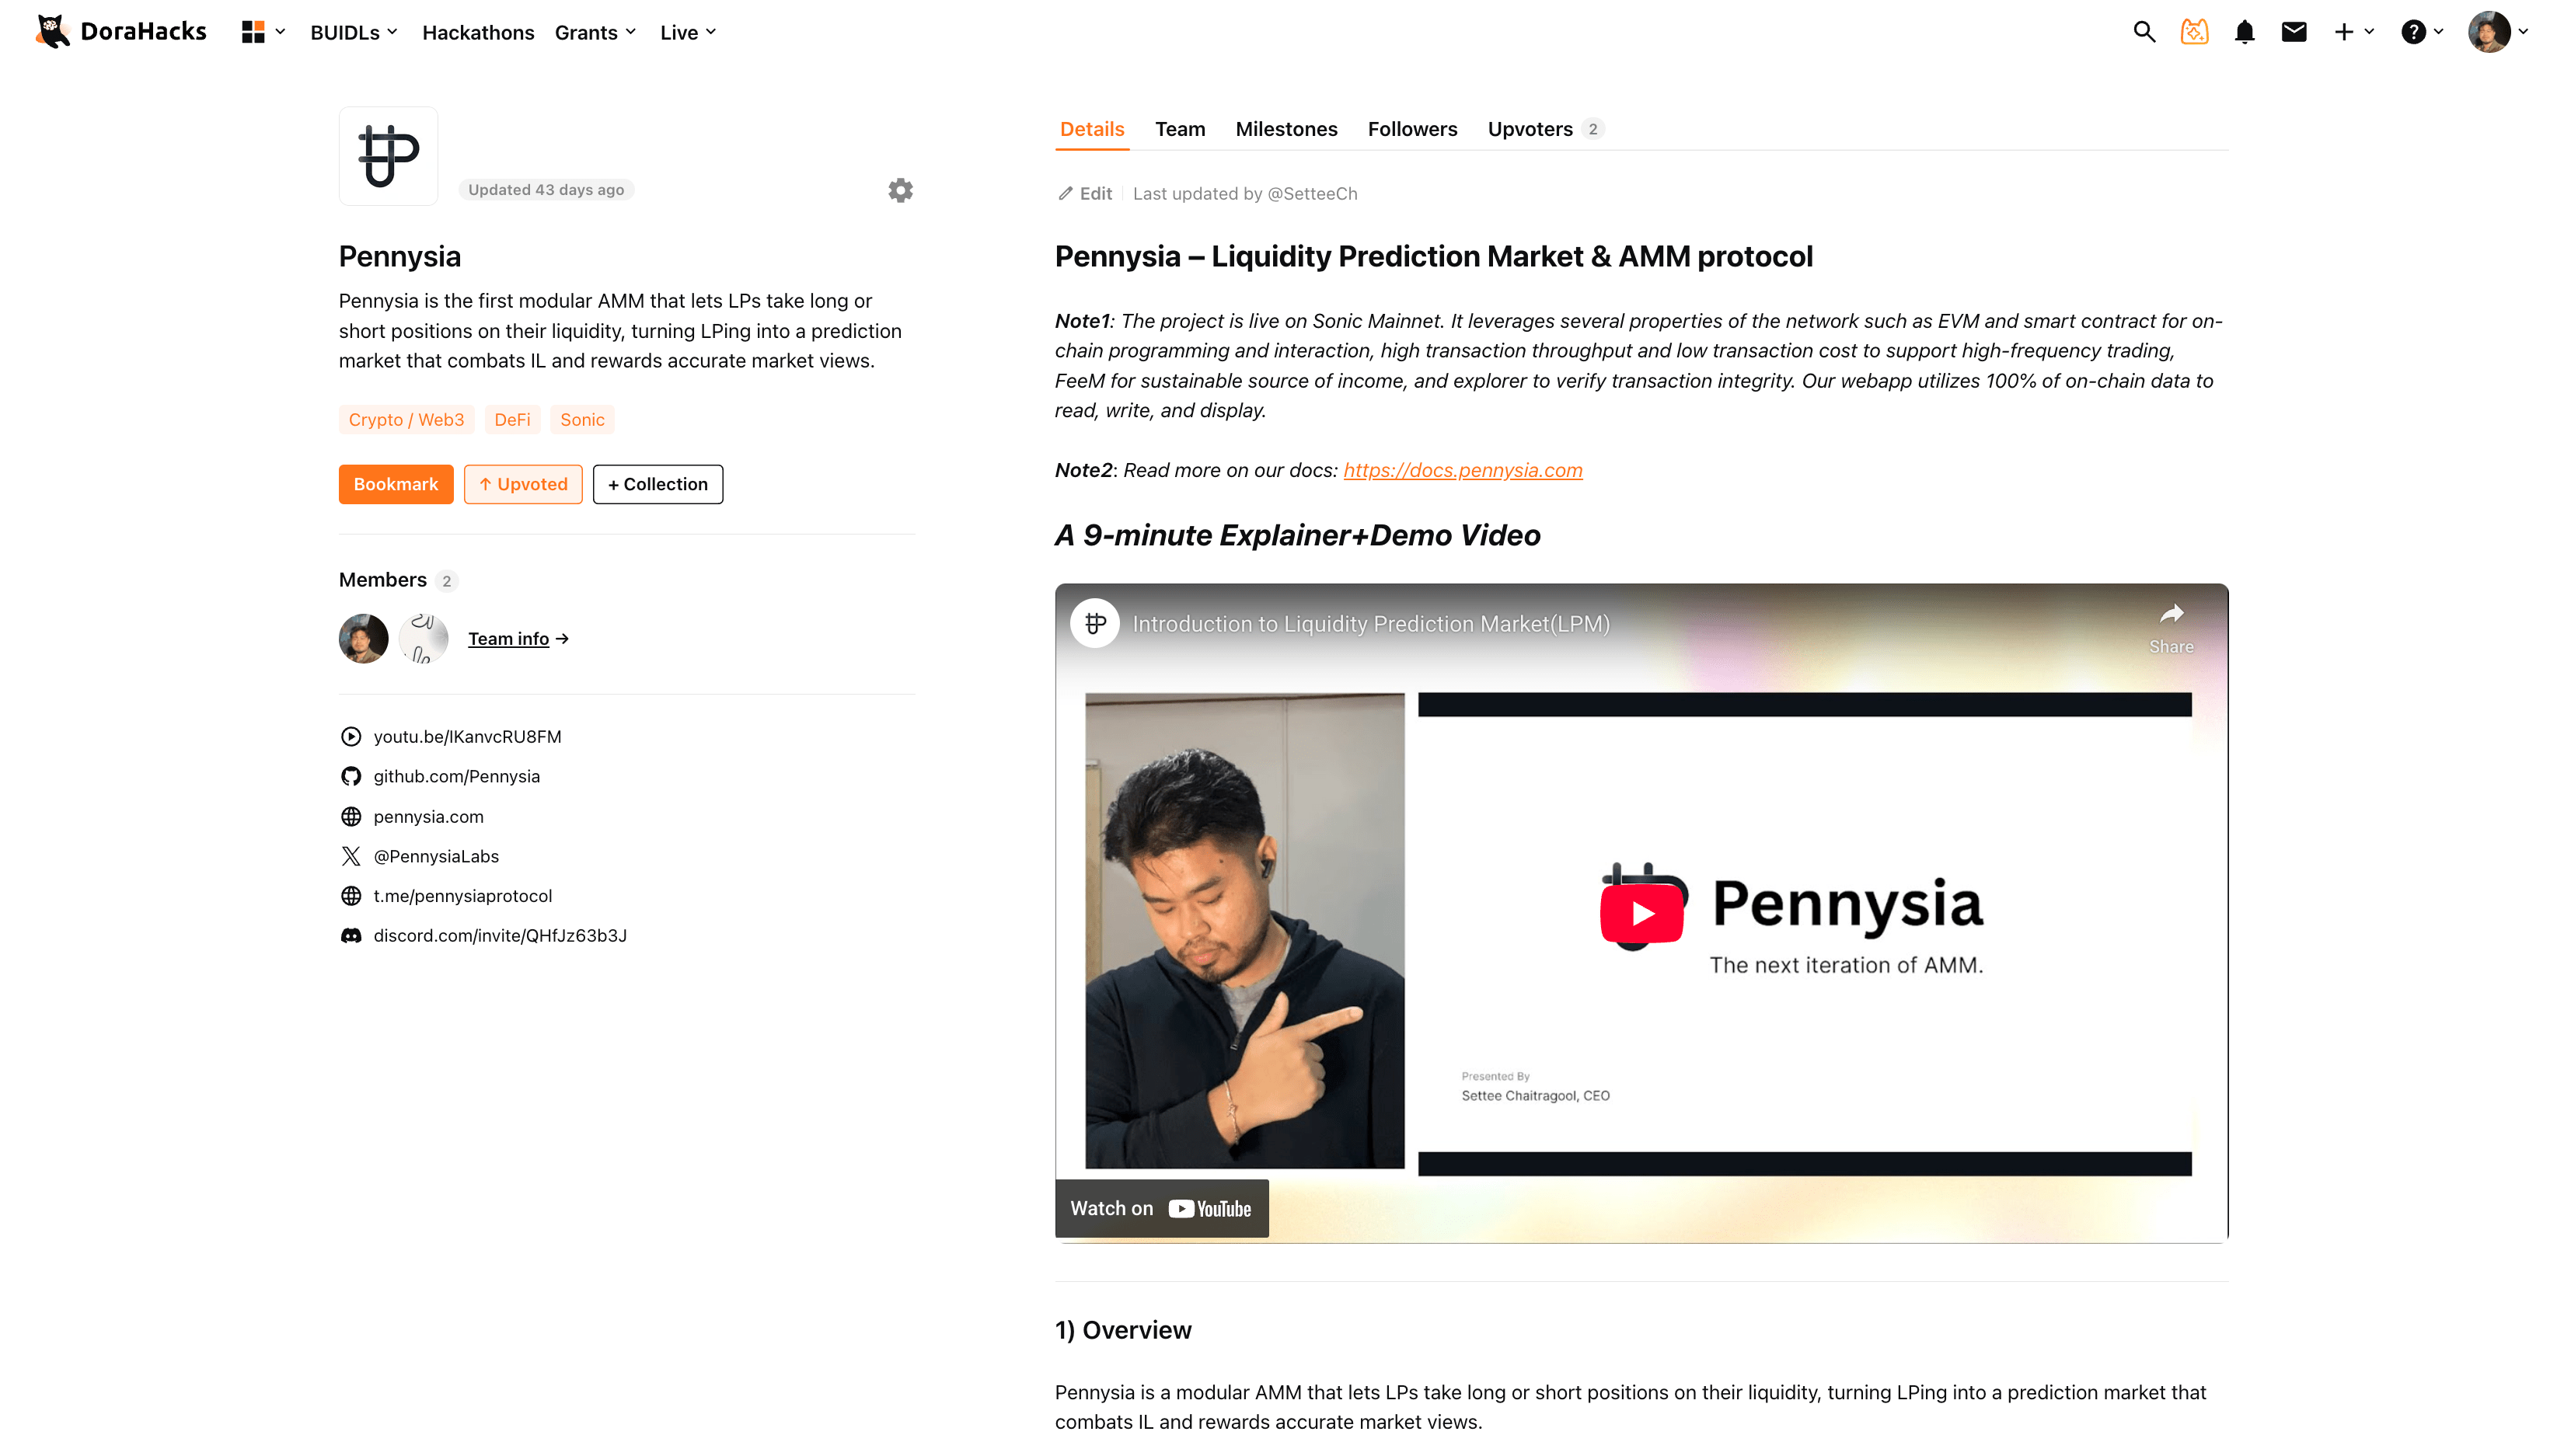This screenshot has width=2571, height=1456.
Task: Expand the BUIDLs dropdown menu
Action: click(354, 32)
